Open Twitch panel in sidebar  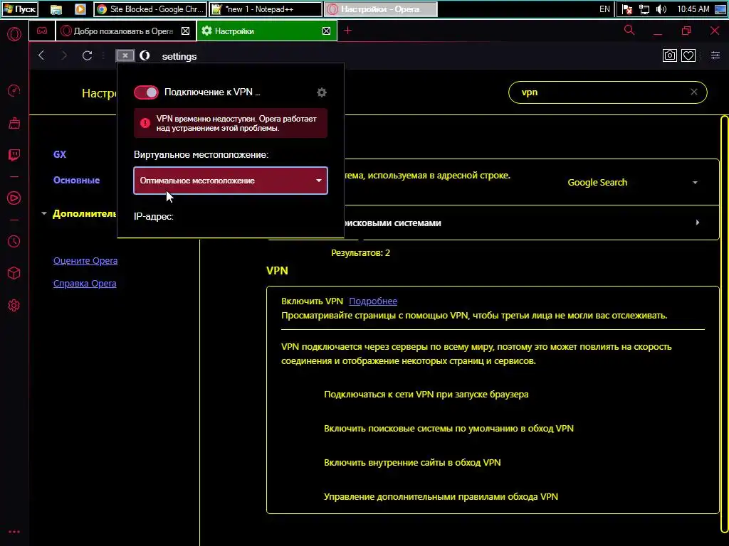(14, 154)
